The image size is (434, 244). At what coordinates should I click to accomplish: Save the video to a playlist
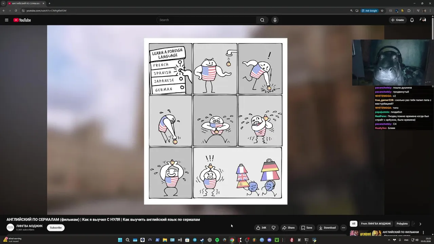click(x=307, y=228)
